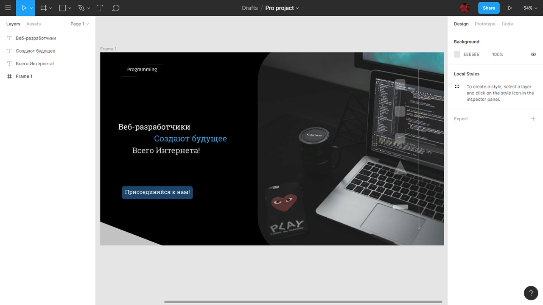Open the 54% zoom dropdown
The height and width of the screenshot is (305, 543).
pyautogui.click(x=530, y=8)
